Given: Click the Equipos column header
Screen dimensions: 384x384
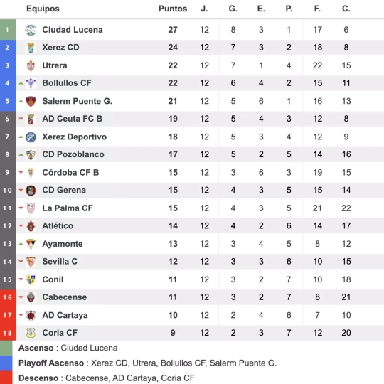Looking at the screenshot, I should click(x=43, y=9).
